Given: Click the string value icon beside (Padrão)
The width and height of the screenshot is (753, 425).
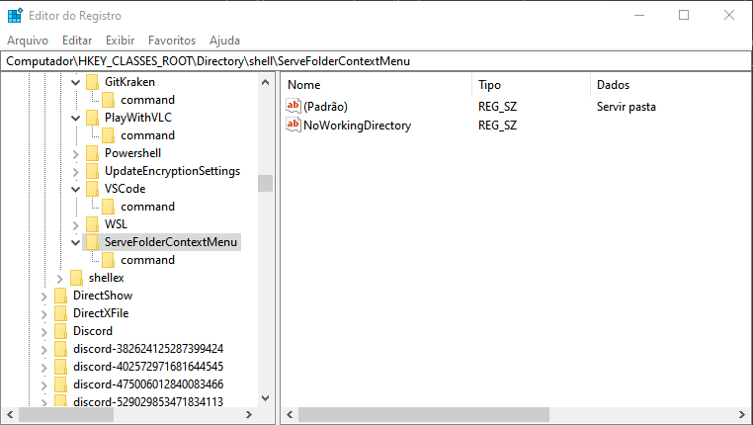Looking at the screenshot, I should [x=293, y=106].
